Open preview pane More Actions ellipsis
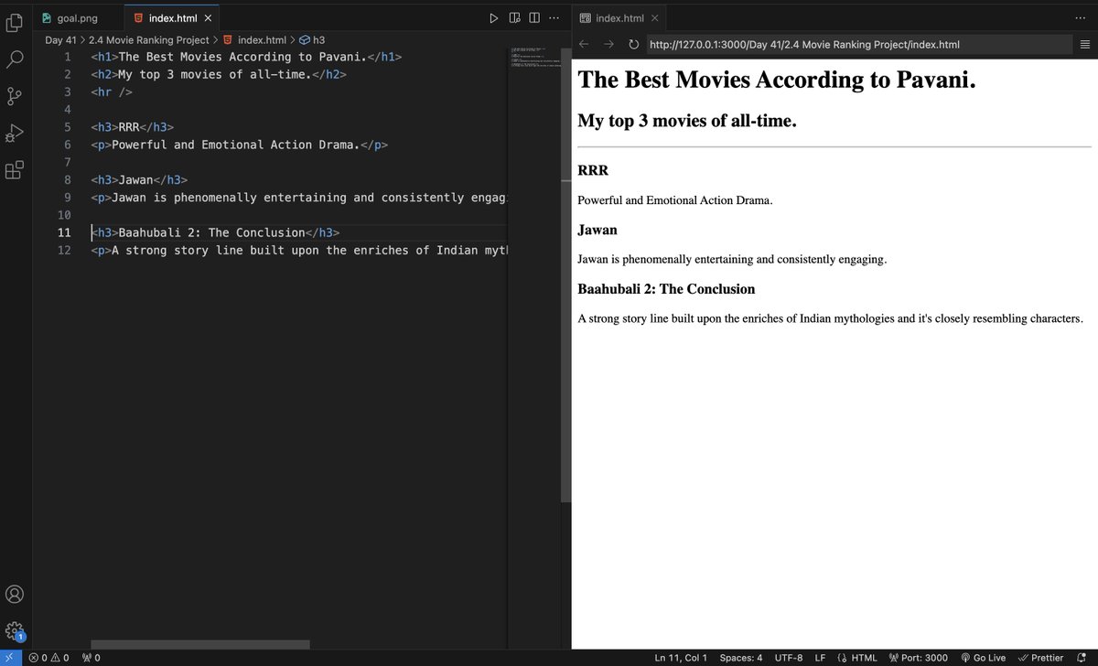Image resolution: width=1098 pixels, height=666 pixels. [x=1081, y=18]
